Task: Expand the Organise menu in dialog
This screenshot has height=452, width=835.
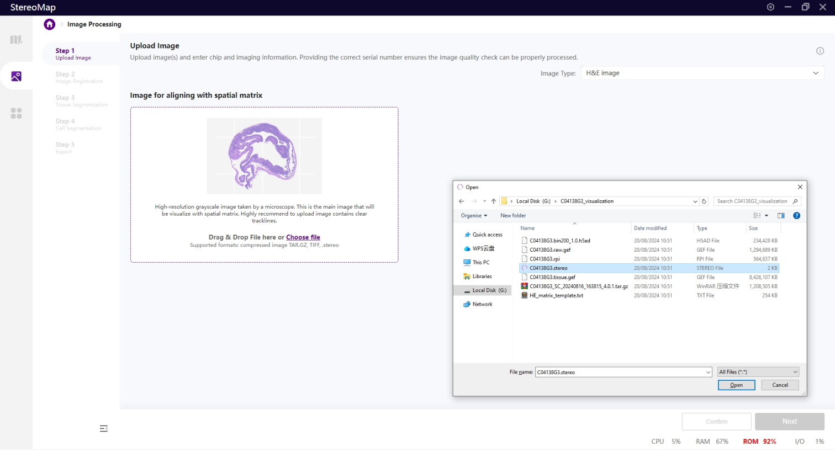Action: coord(474,216)
